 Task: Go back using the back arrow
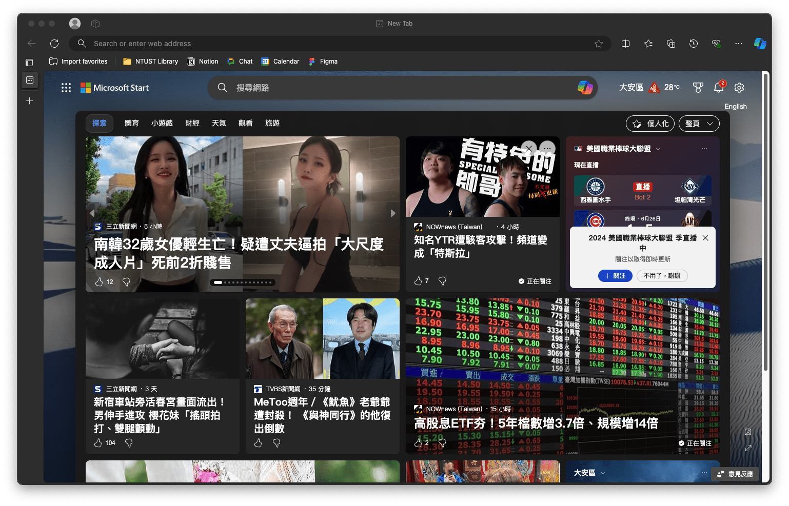pyautogui.click(x=32, y=44)
